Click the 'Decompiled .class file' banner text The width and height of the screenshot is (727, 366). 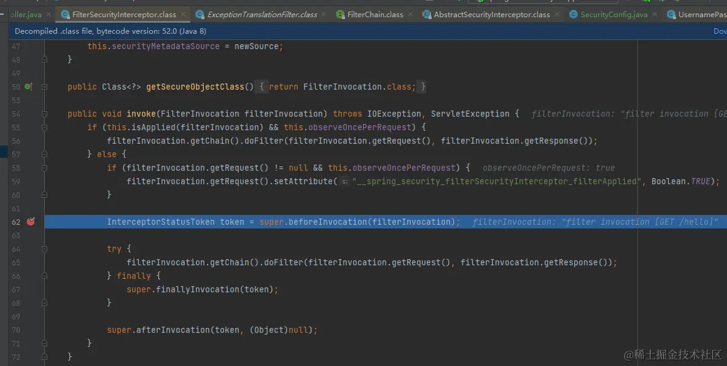point(111,31)
